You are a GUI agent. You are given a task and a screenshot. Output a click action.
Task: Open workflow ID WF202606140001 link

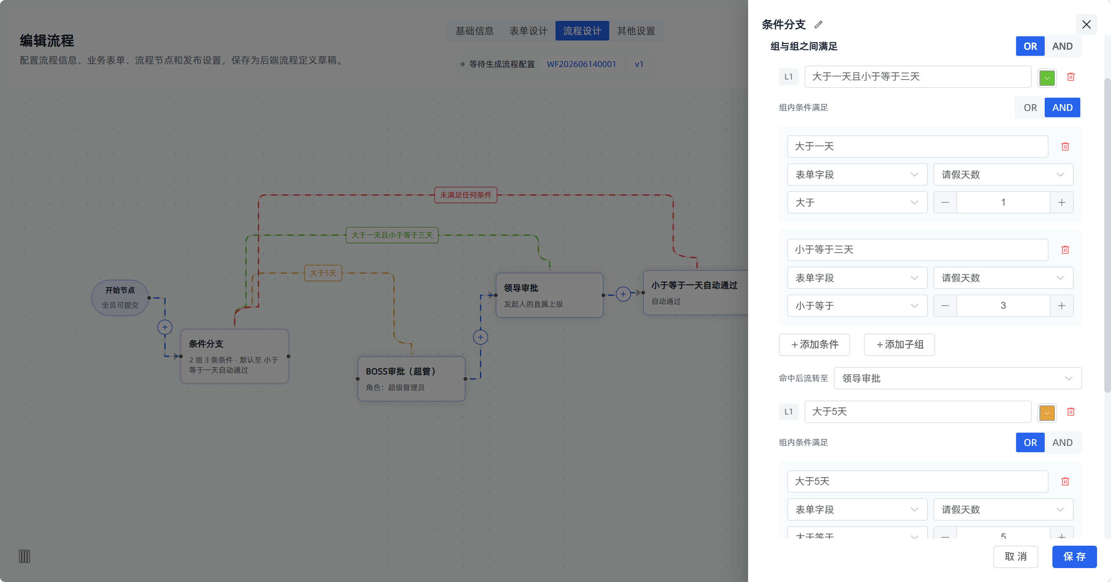pos(581,64)
